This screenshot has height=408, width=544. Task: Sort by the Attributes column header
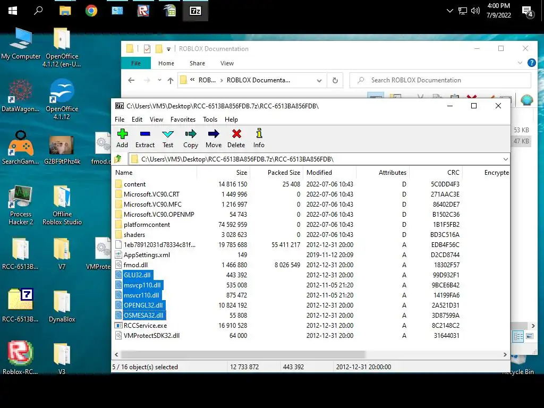382,173
